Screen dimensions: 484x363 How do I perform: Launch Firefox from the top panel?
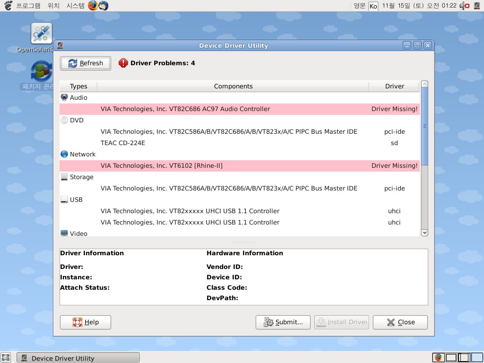point(93,6)
